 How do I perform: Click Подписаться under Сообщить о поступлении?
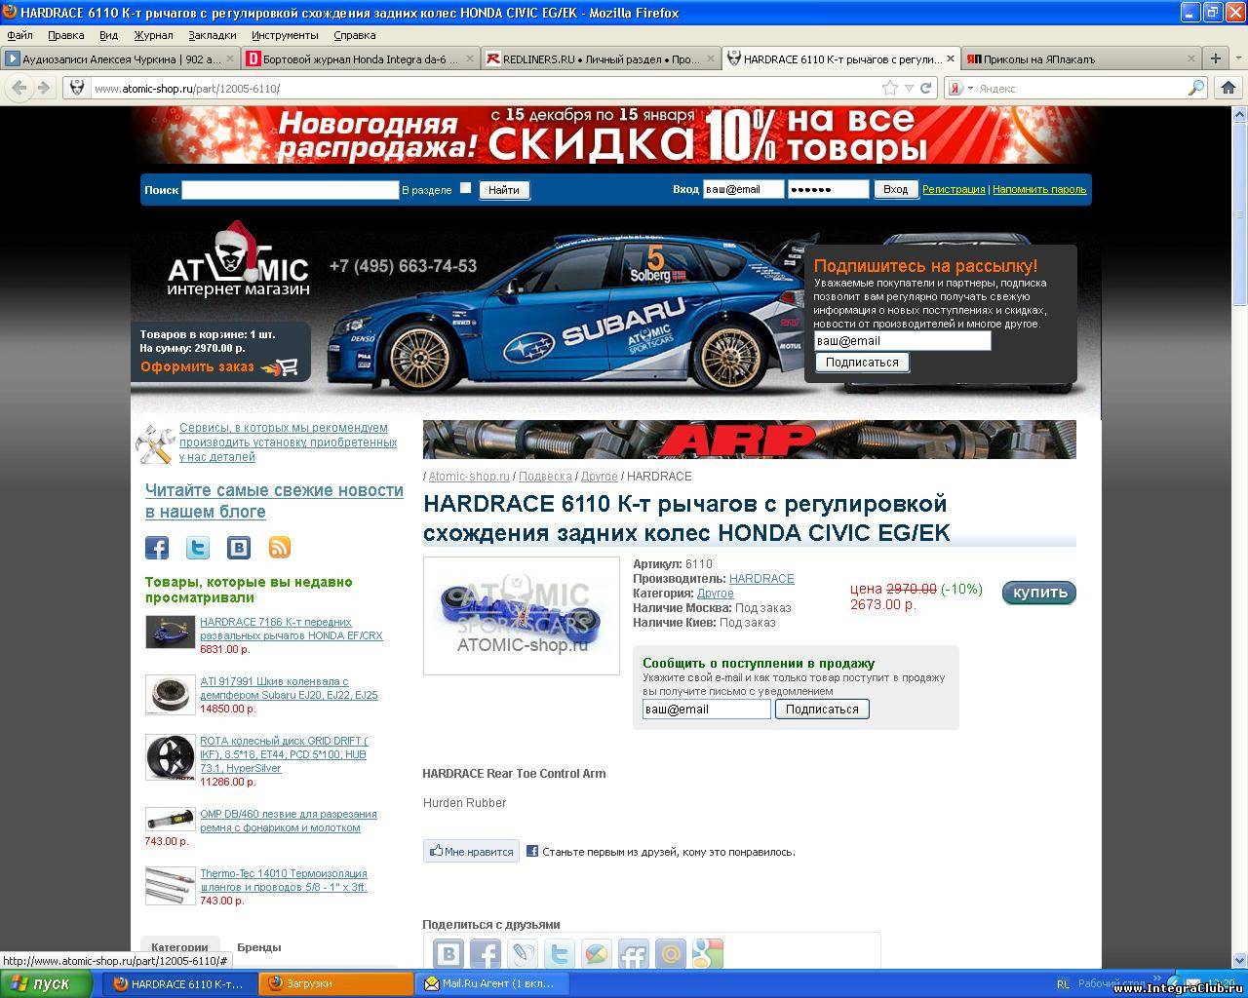click(x=822, y=710)
